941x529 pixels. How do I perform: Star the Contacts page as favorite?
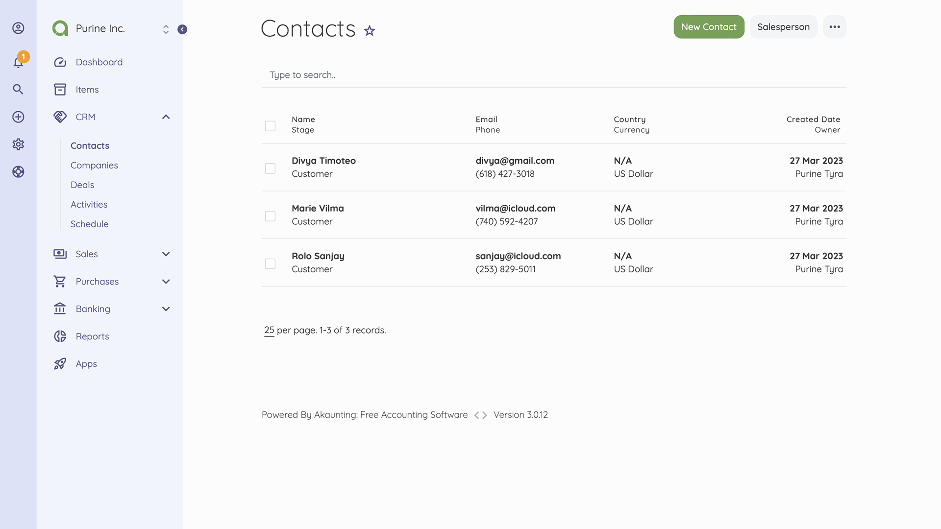pyautogui.click(x=369, y=30)
